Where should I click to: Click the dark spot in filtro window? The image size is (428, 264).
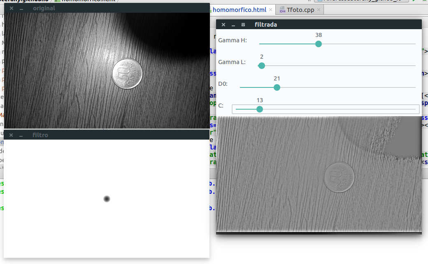(107, 199)
